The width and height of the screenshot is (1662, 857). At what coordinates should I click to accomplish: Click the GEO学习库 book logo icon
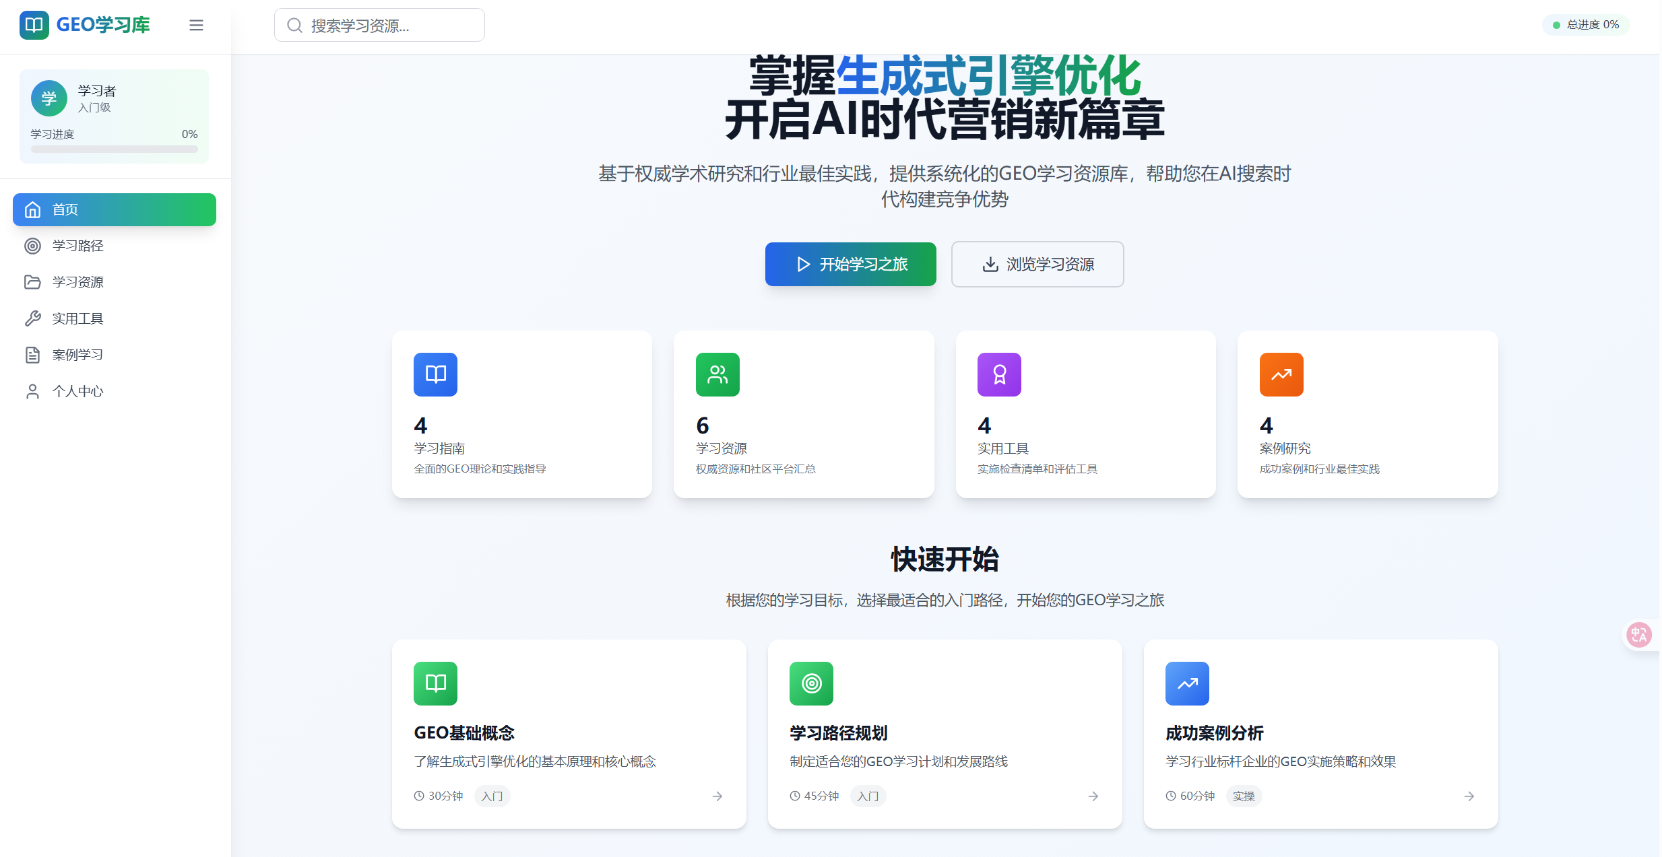[34, 26]
